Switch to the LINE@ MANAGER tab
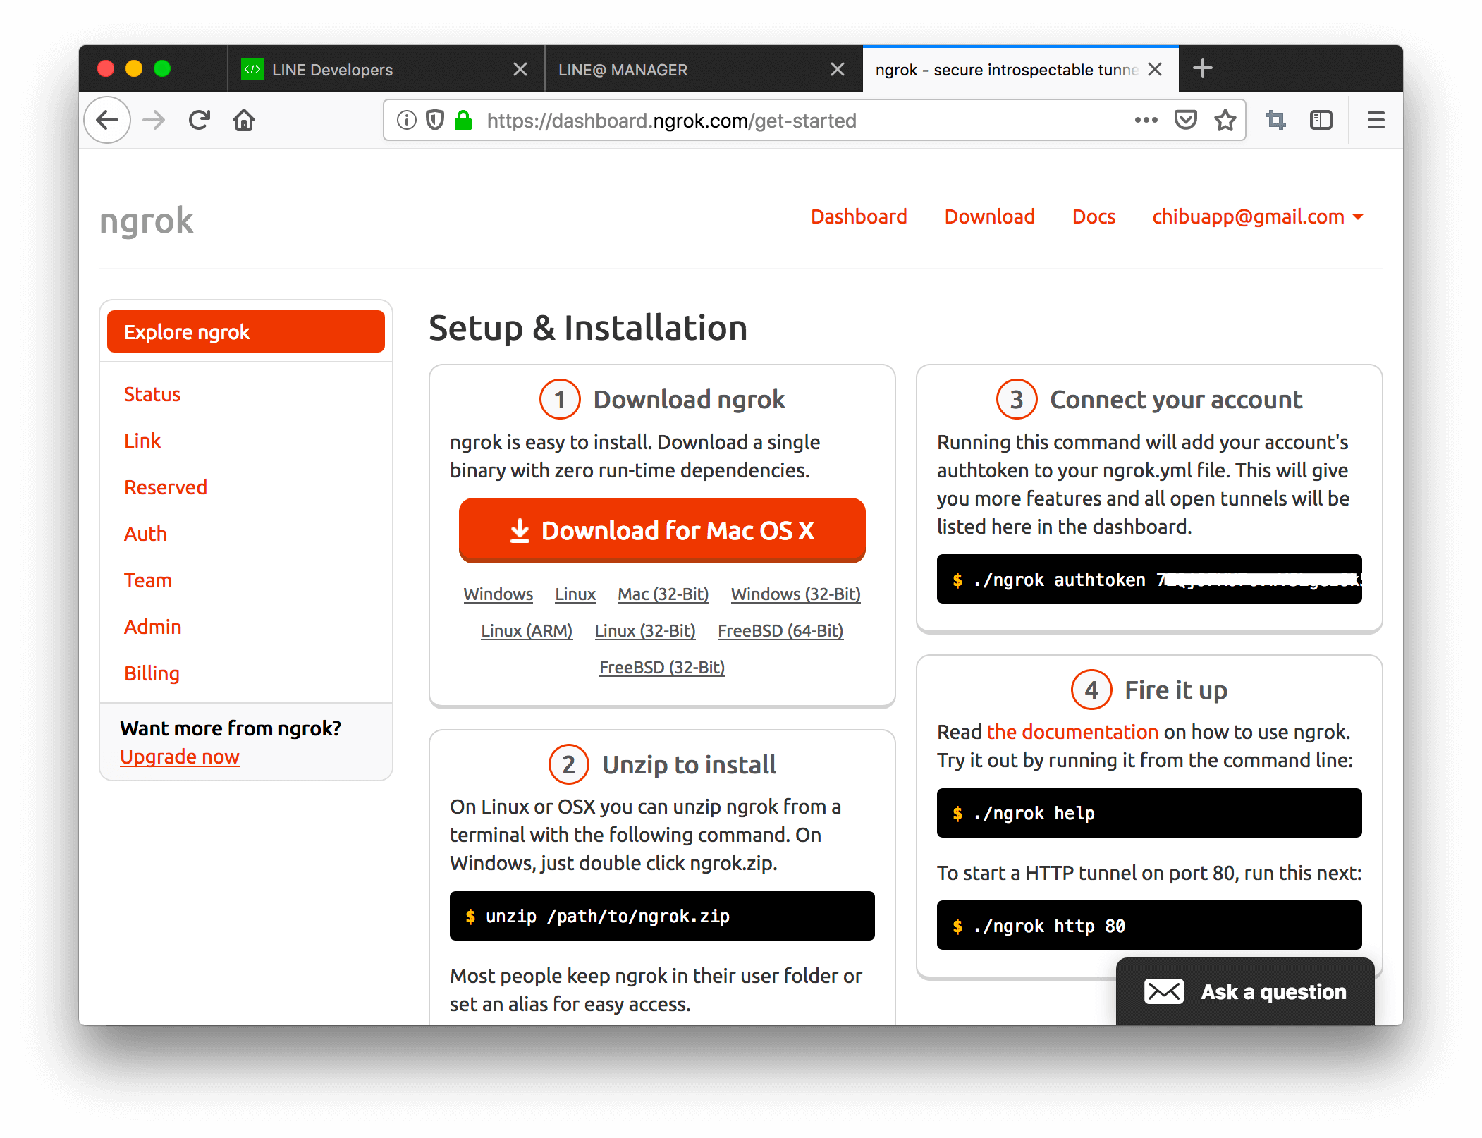This screenshot has width=1482, height=1138. tap(704, 69)
